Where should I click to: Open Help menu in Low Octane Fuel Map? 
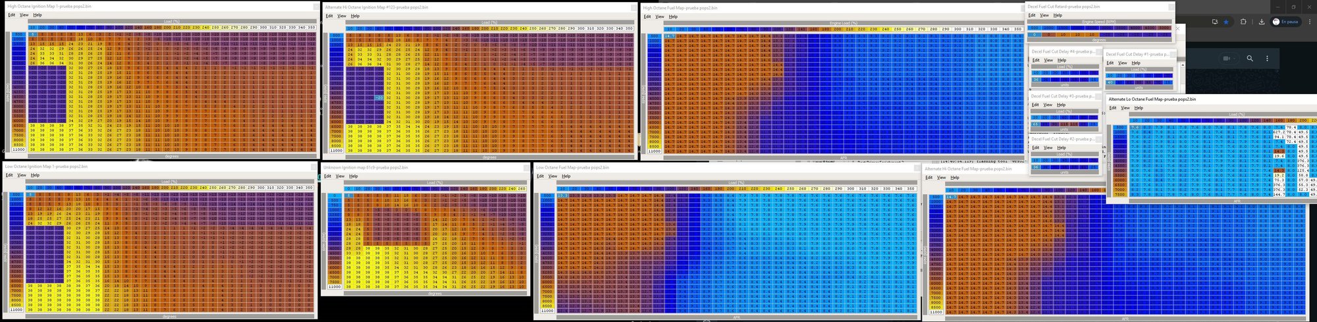tap(566, 176)
